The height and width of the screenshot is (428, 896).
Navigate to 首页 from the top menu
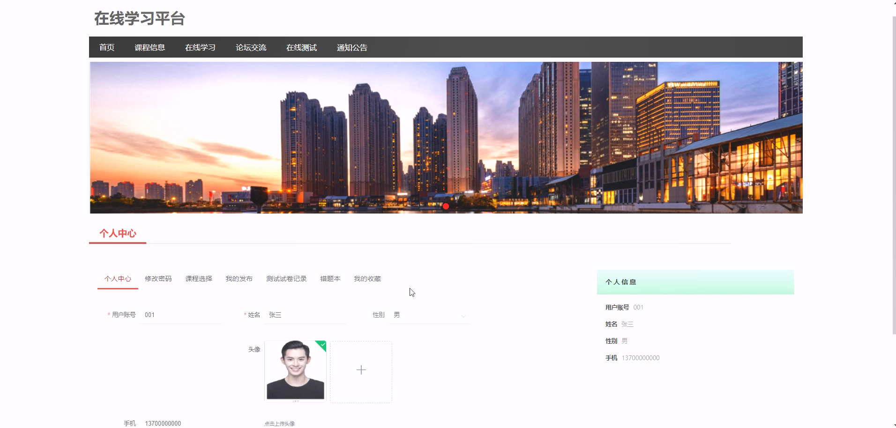tap(106, 47)
